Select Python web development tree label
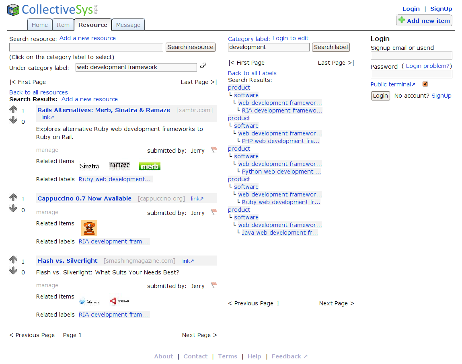The image size is (462, 364). point(281,172)
